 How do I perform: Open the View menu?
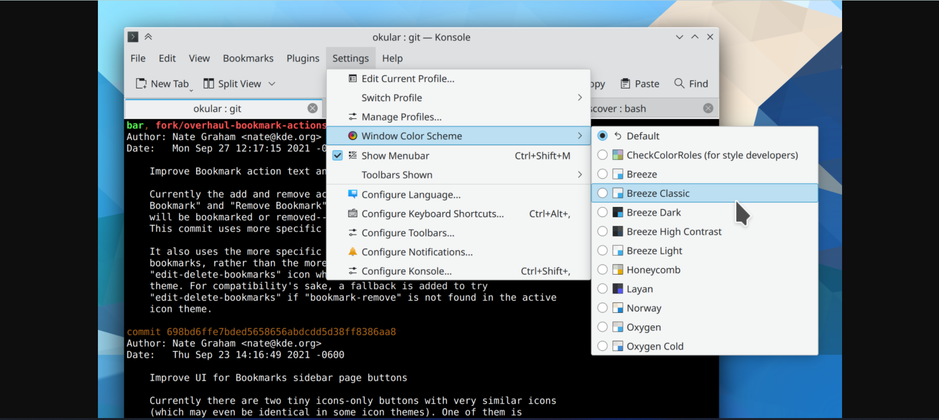[x=199, y=58]
